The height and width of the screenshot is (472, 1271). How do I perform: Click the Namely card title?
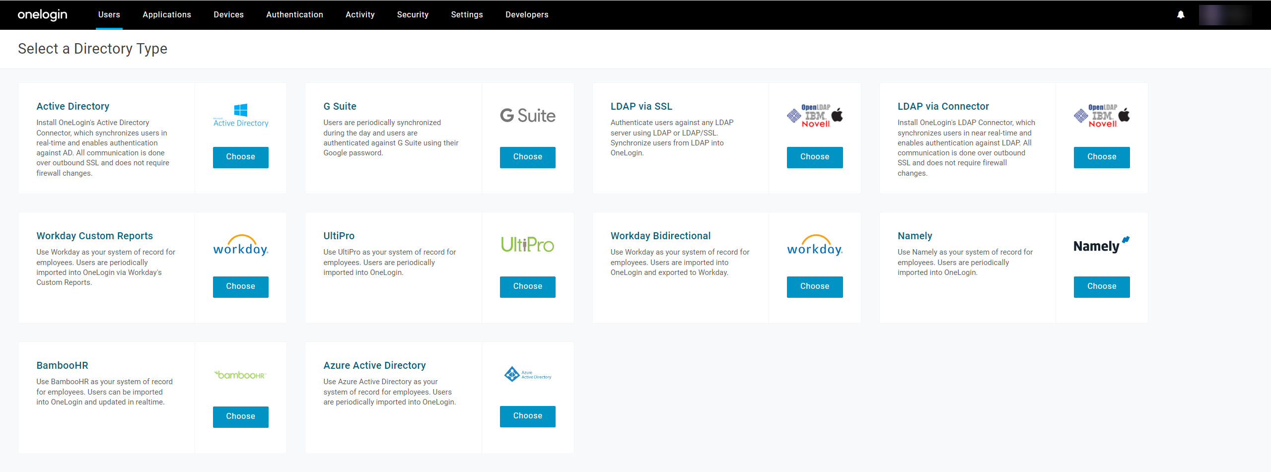(x=915, y=236)
